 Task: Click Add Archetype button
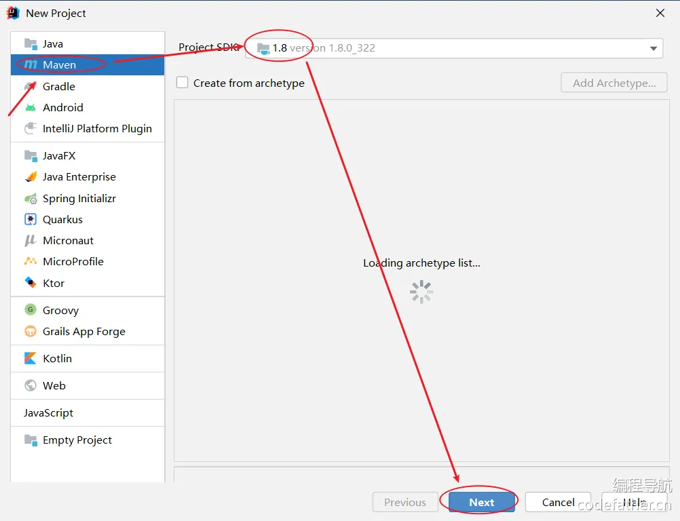pos(613,82)
